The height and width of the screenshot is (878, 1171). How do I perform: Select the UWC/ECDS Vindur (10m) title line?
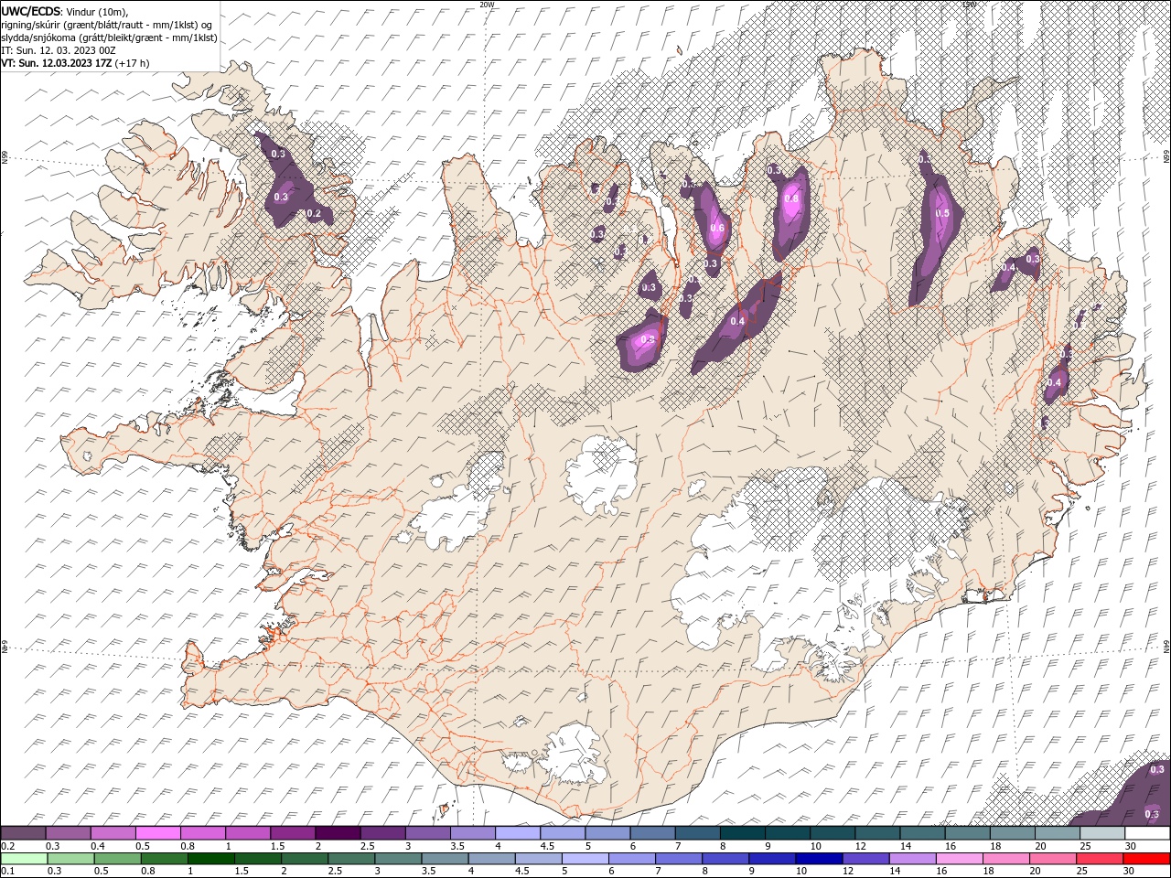coord(66,11)
